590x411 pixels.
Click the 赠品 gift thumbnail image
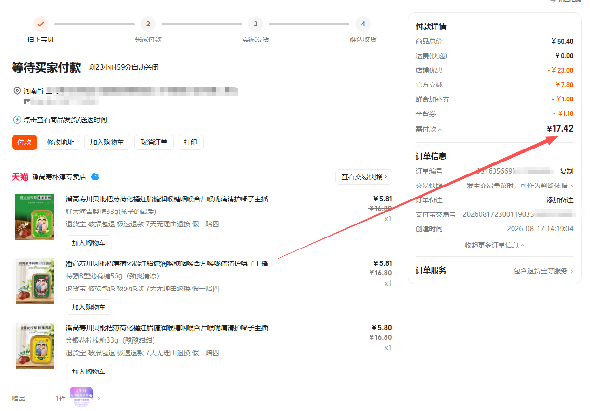(81, 397)
